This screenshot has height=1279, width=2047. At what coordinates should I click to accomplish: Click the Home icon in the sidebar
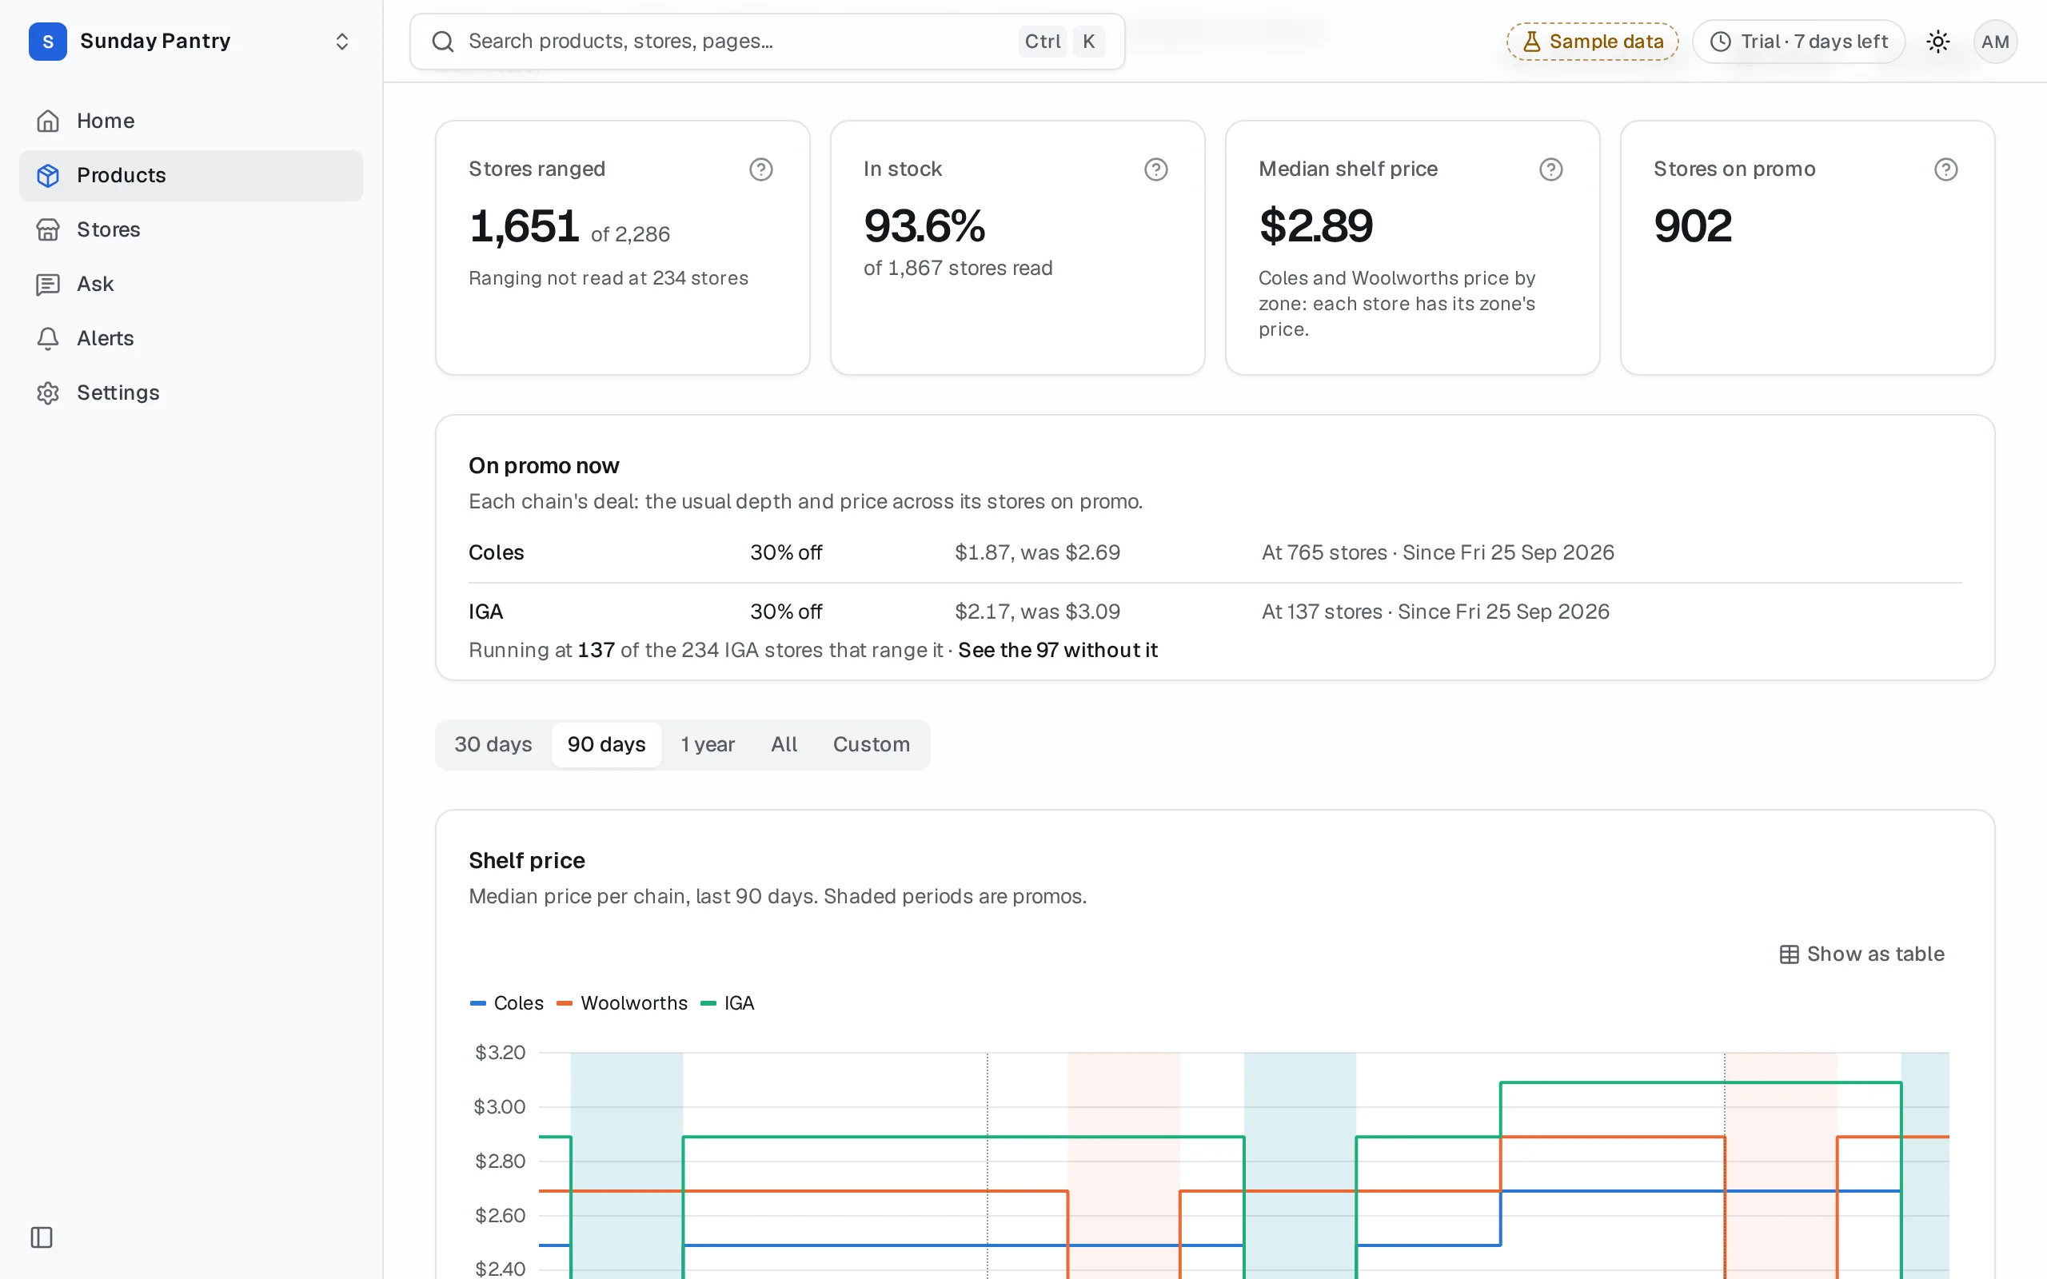(x=48, y=121)
